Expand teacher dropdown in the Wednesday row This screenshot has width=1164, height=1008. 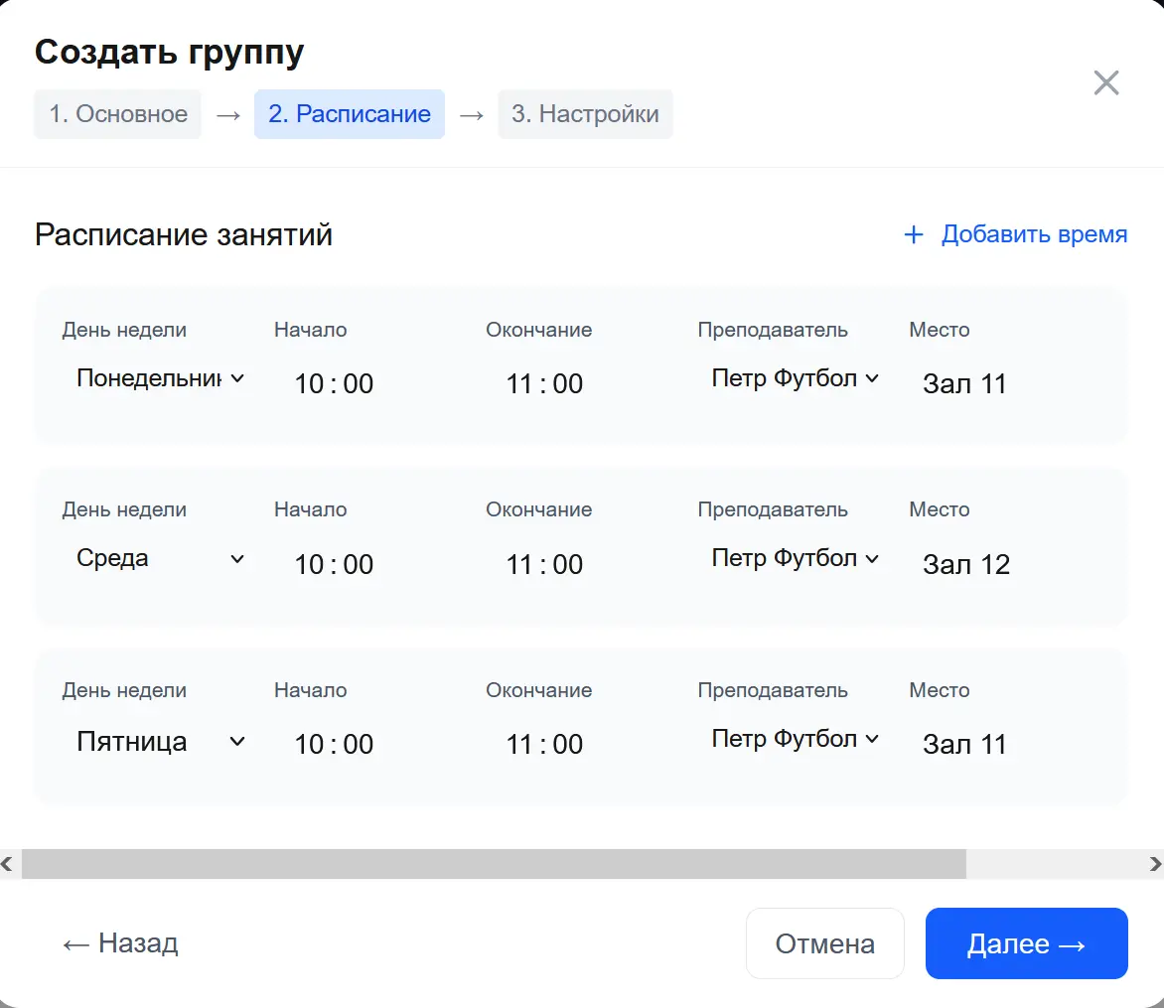(795, 559)
